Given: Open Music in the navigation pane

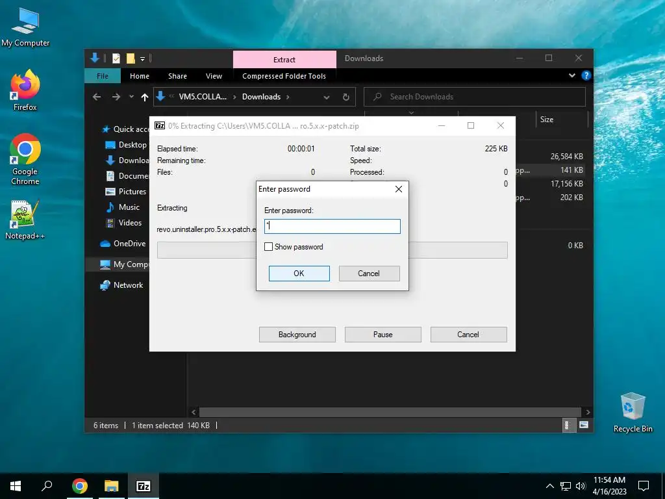Looking at the screenshot, I should (x=123, y=207).
